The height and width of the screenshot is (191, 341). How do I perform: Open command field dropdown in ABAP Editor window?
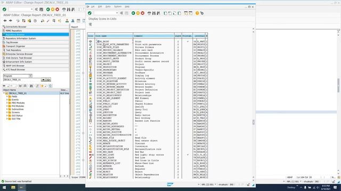point(32,10)
